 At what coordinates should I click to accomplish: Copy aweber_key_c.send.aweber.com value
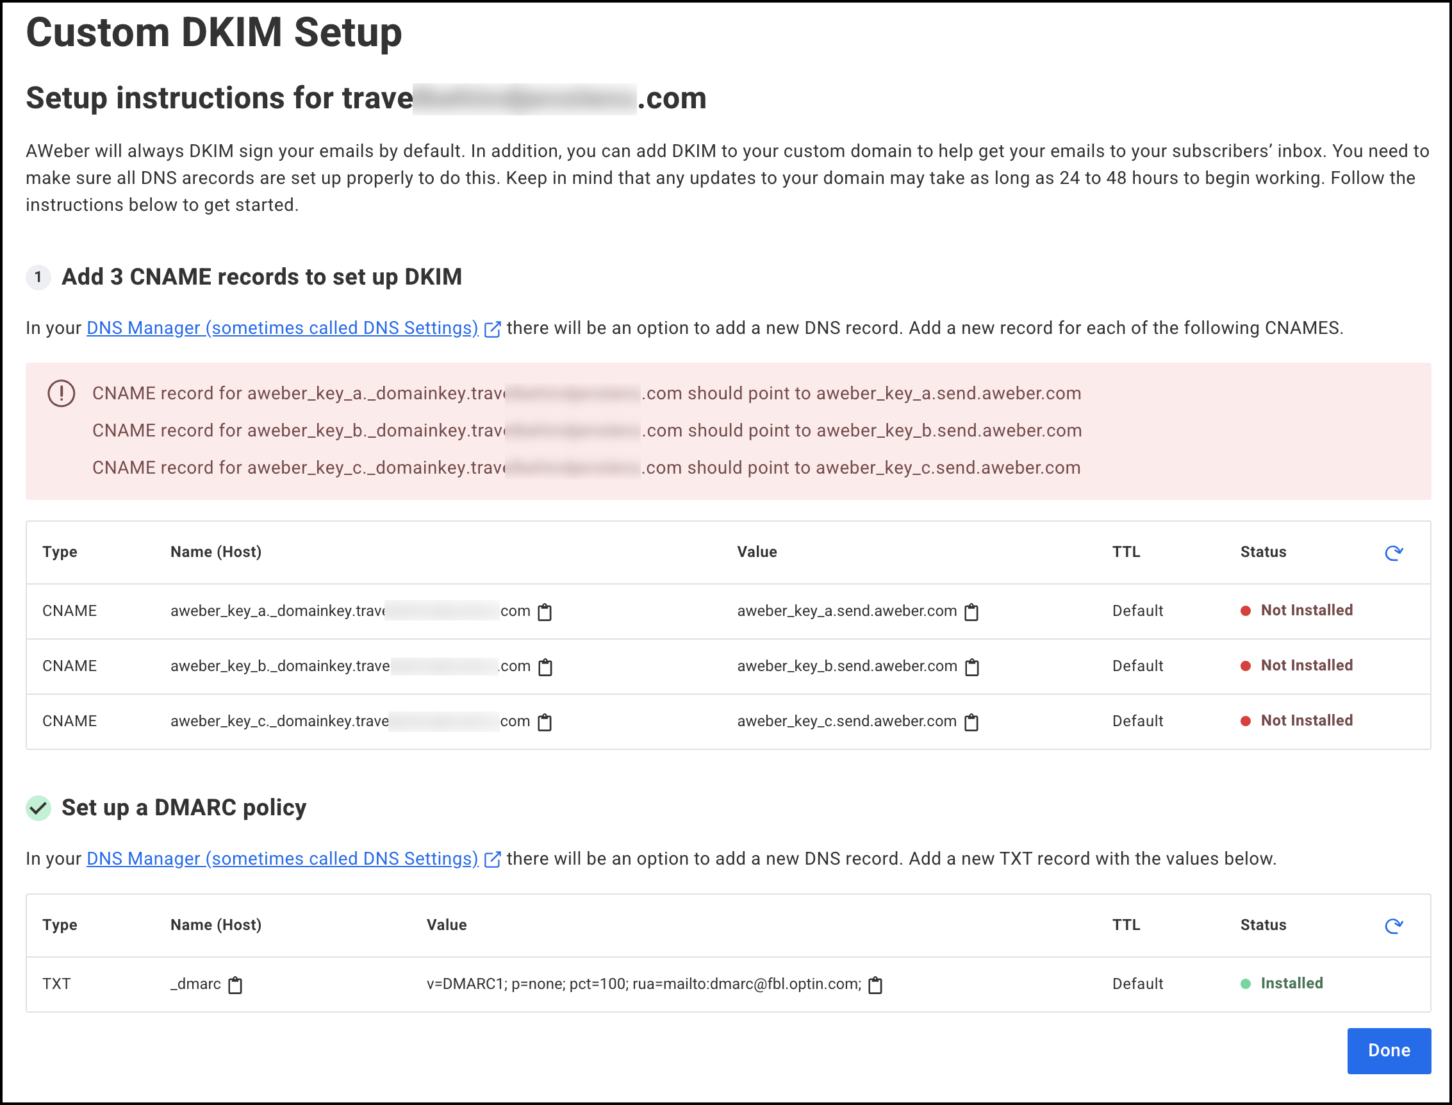971,722
